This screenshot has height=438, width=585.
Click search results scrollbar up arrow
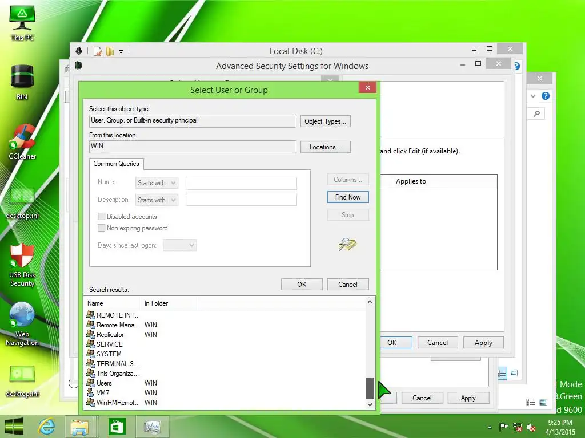click(370, 302)
